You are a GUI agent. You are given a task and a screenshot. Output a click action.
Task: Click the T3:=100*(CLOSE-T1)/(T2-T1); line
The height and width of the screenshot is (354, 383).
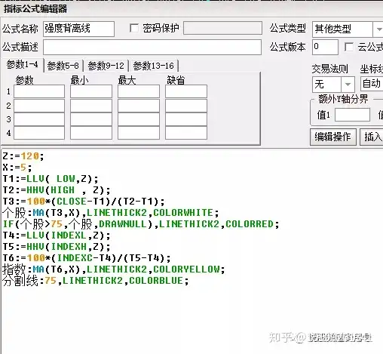(x=84, y=202)
